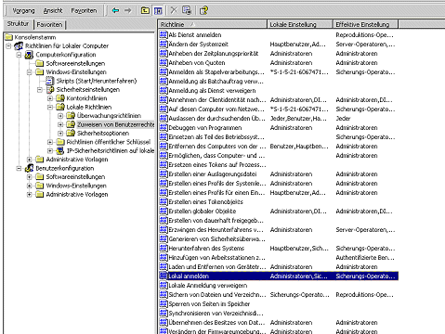Expand the Kontorichtlinien tree node

pyautogui.click(x=50, y=98)
